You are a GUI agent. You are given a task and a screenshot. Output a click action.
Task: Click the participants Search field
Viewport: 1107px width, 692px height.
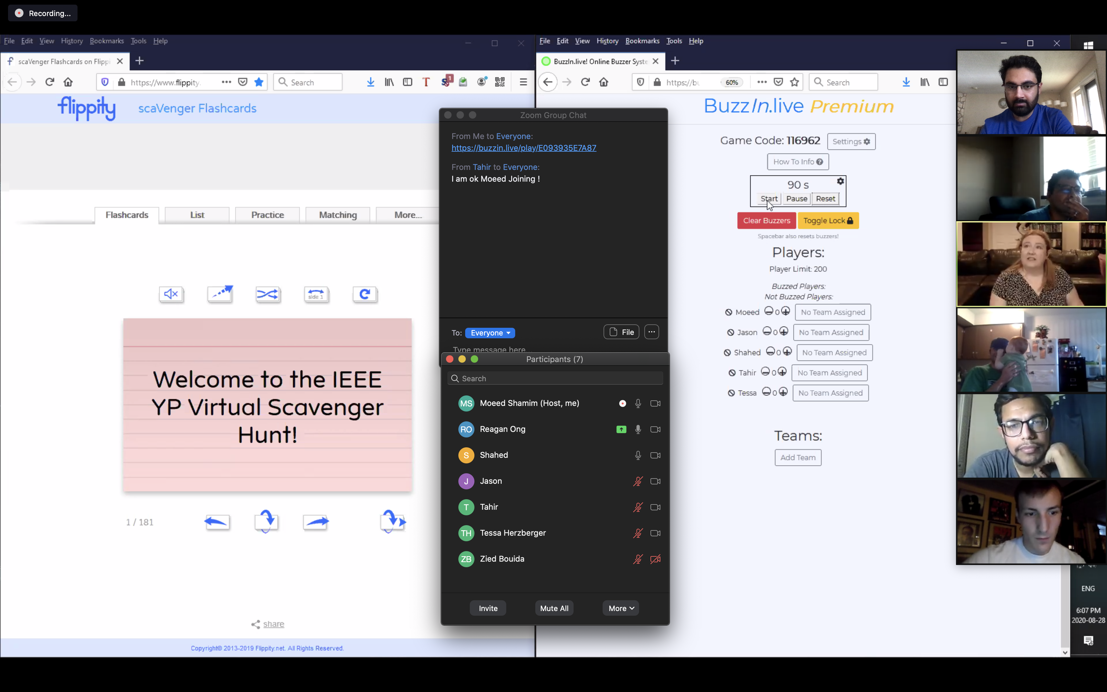tap(555, 378)
